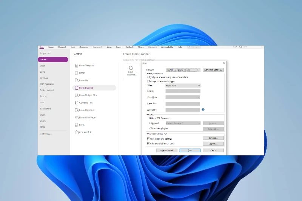
Task: Open the Accessibility ribbon tab
Action: [x=167, y=47]
